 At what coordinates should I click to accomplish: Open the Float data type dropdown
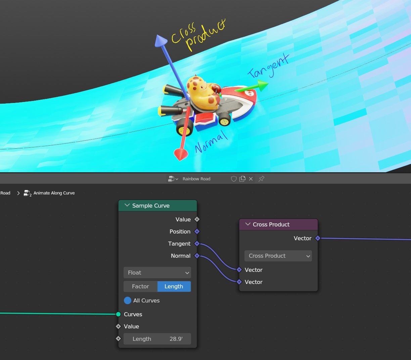tap(157, 273)
